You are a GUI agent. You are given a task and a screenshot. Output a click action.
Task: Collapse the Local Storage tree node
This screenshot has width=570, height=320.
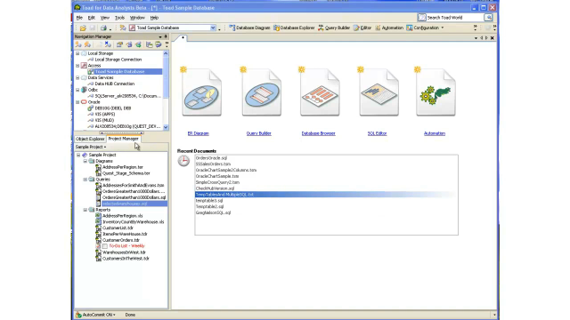coord(77,53)
